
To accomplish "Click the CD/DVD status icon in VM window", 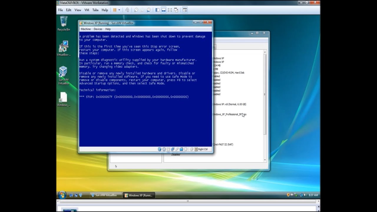I will 164,149.
